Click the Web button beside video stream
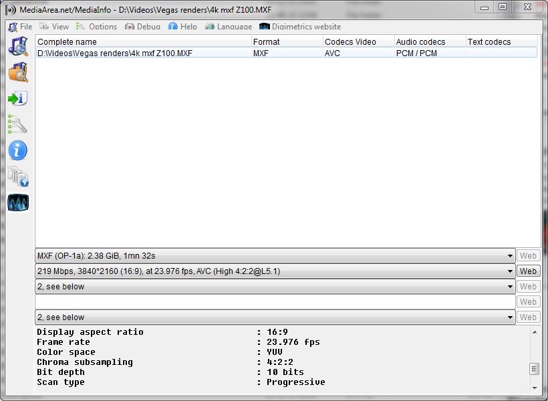 [x=528, y=271]
